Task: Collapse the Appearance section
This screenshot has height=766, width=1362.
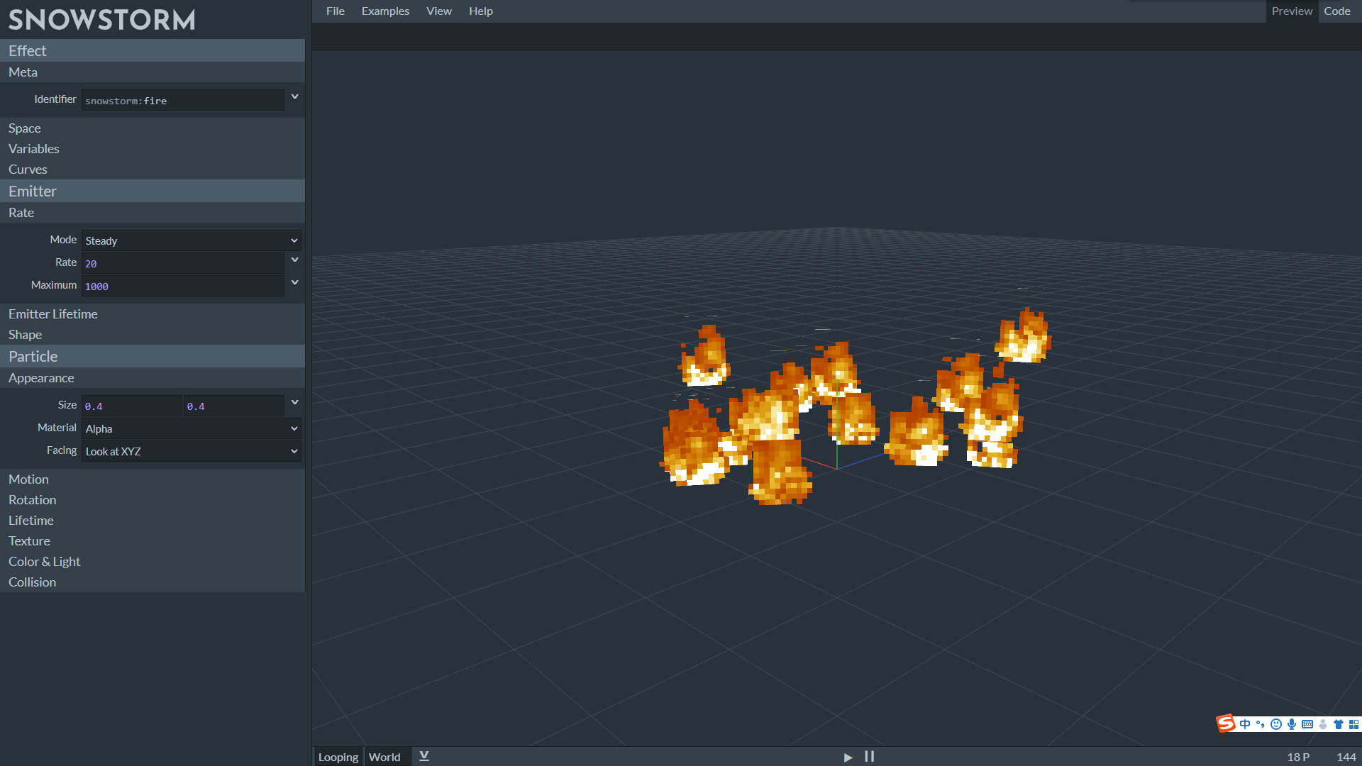Action: [153, 378]
